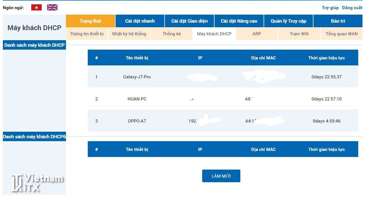Select the Galaxy-J7-Pro device row
Screen dimensions: 378x200
[137, 77]
